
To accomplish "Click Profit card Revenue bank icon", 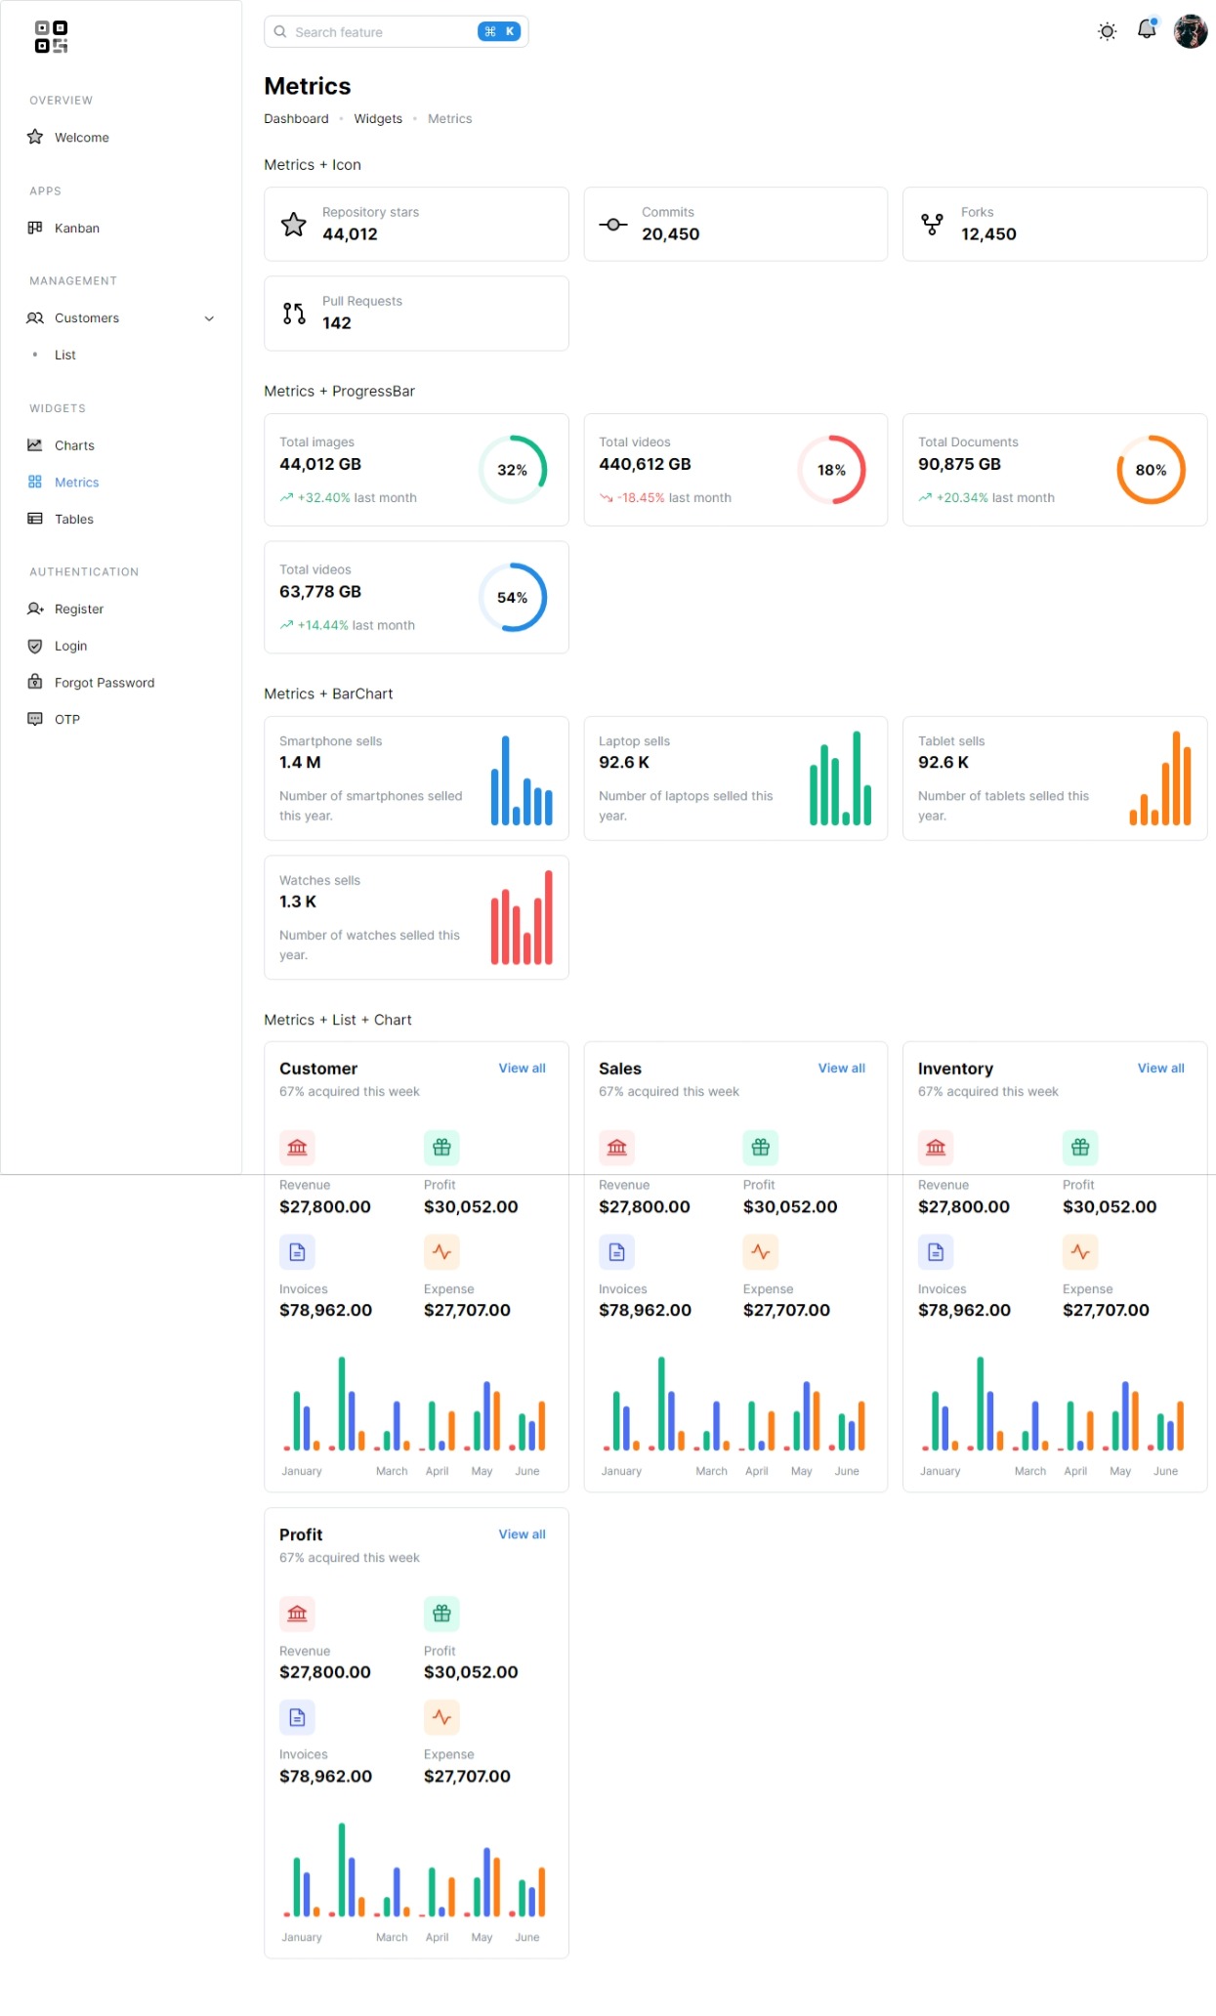I will pyautogui.click(x=298, y=1614).
